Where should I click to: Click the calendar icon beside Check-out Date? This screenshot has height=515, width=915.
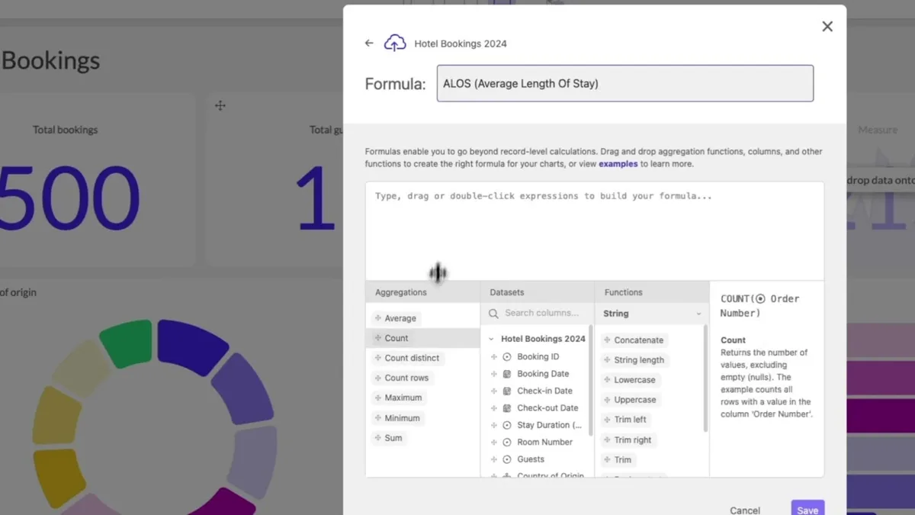tap(507, 408)
